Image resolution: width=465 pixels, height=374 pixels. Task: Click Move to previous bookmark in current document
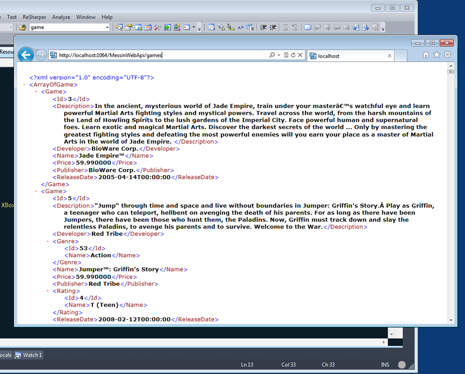point(355,27)
